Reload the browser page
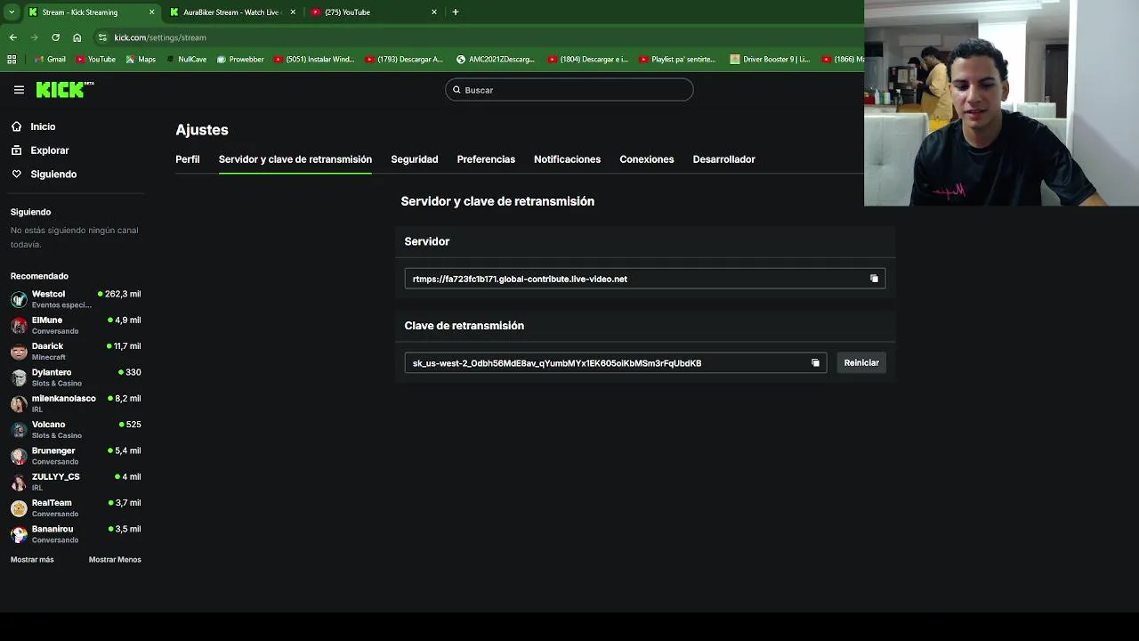 pos(55,37)
